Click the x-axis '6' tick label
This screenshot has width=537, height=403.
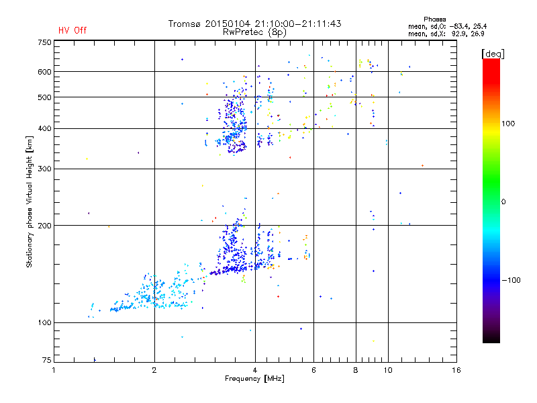(313, 370)
